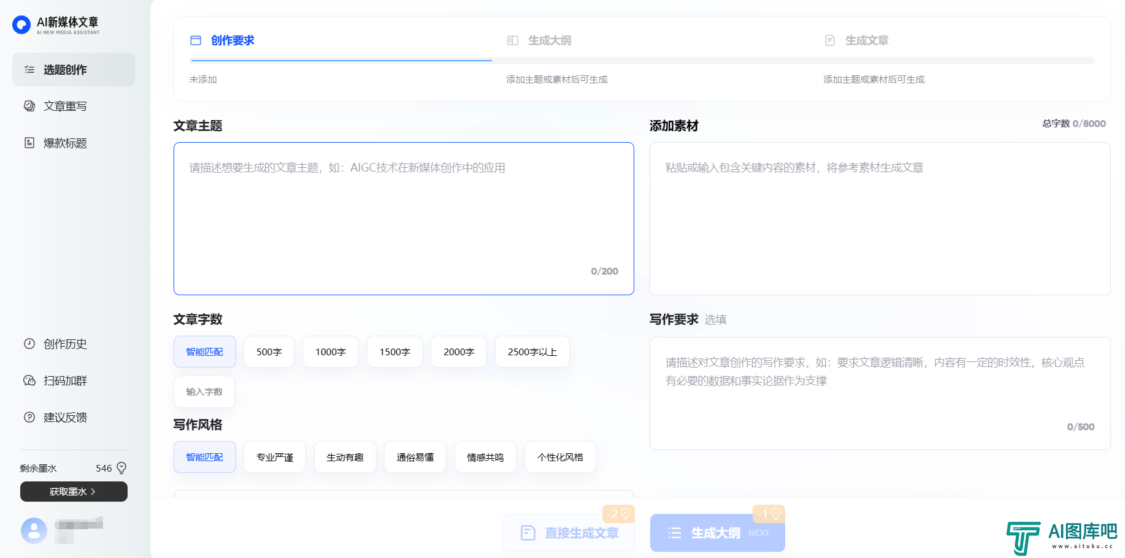Select the 专业严谨 writing style

pos(275,457)
